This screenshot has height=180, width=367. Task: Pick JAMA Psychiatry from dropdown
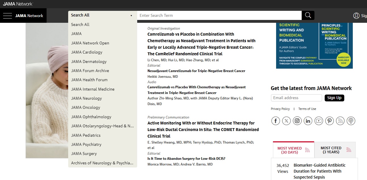pos(103,144)
